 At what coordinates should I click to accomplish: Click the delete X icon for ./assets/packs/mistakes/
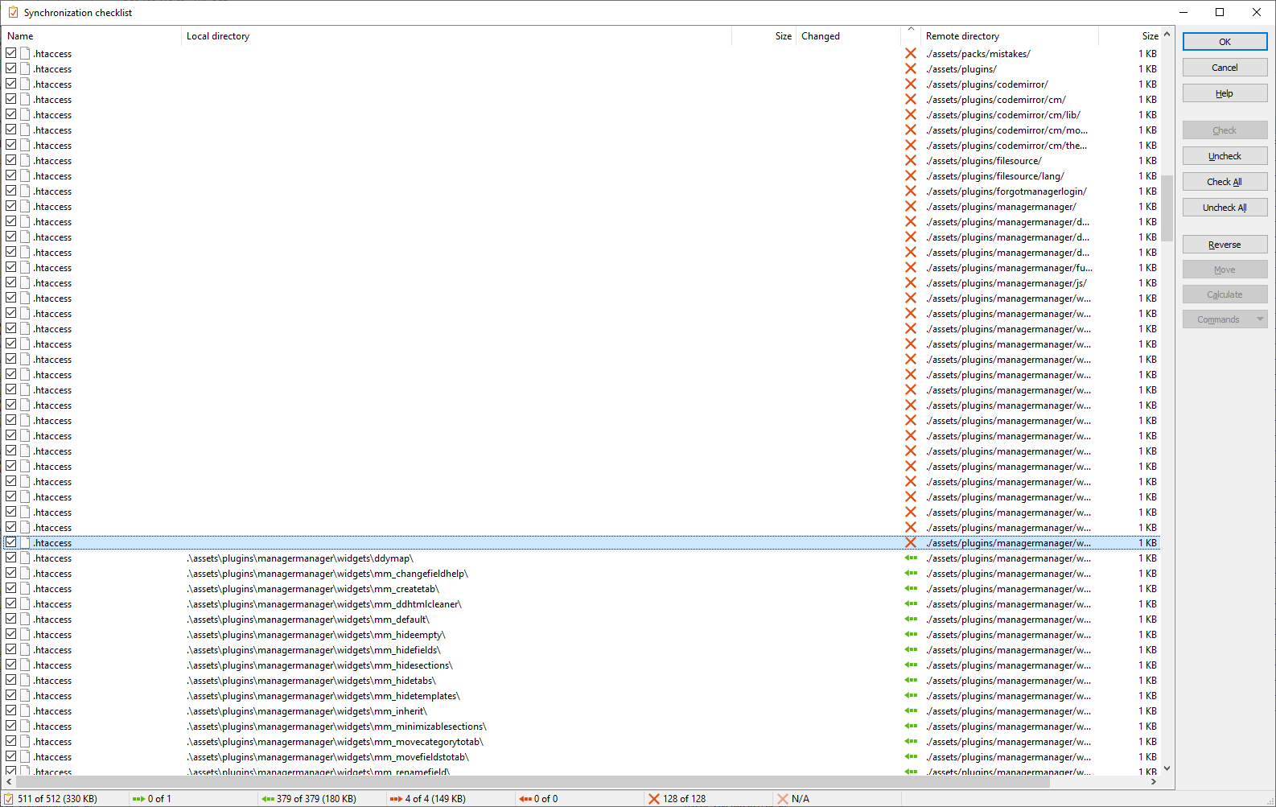tap(910, 54)
